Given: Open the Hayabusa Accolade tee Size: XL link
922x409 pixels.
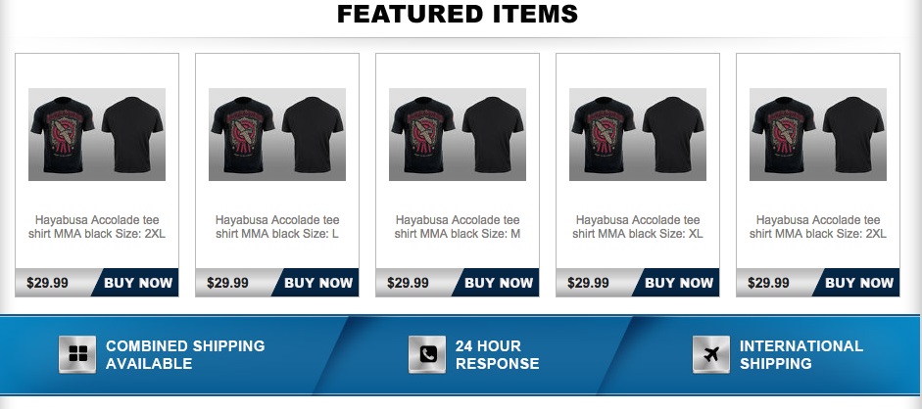Looking at the screenshot, I should 638,227.
